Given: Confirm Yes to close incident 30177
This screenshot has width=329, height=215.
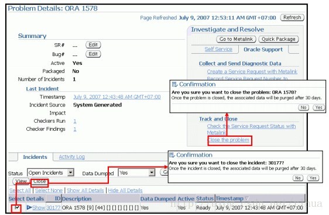Looking at the screenshot, I should 313,178.
